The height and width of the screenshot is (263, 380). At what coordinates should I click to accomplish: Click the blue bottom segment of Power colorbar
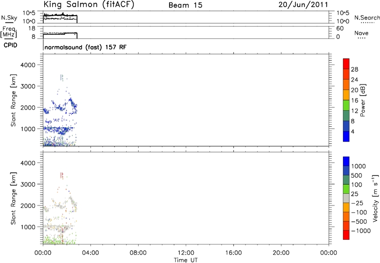click(346, 136)
